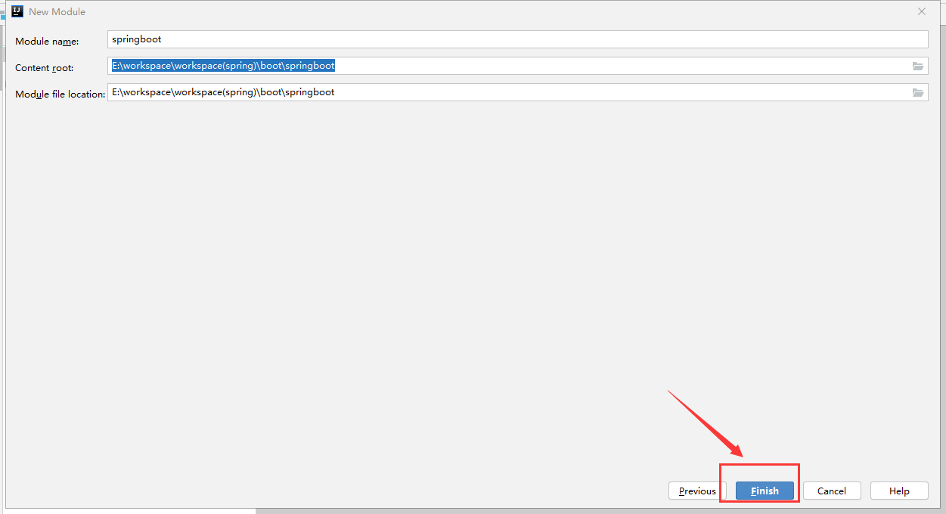This screenshot has width=946, height=514.
Task: Click the background window strip below the dialog
Action: tap(605, 511)
